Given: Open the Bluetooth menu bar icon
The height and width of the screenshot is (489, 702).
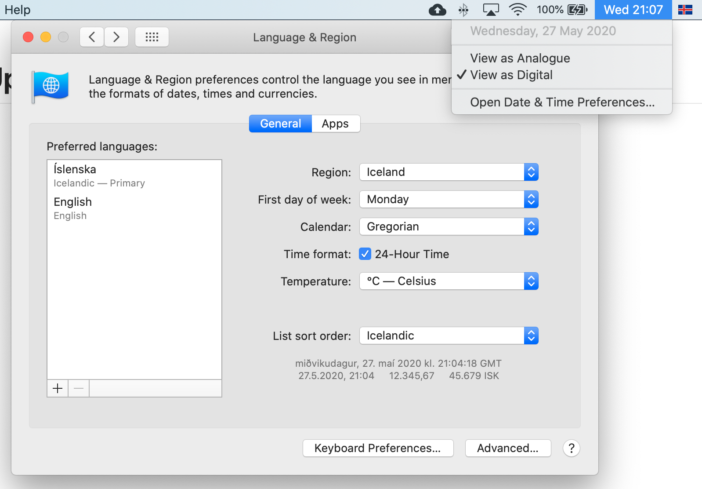Looking at the screenshot, I should pos(463,10).
